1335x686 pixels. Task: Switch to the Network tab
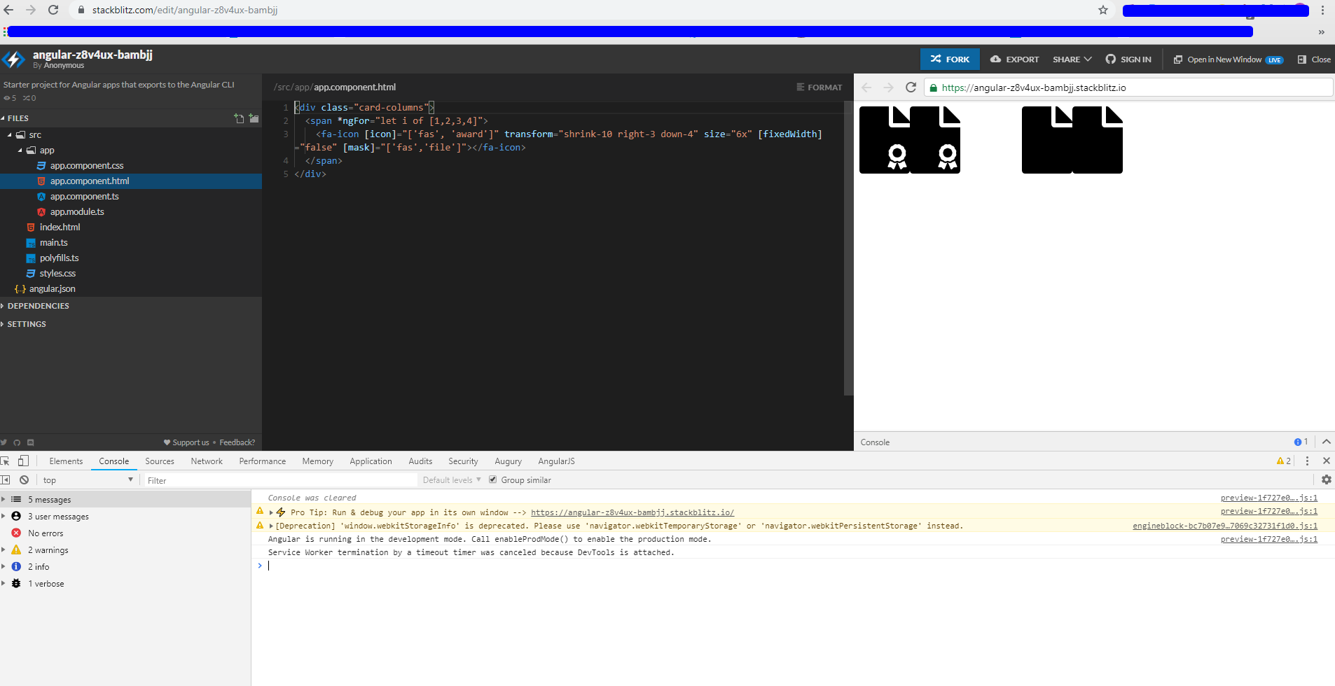tap(206, 461)
